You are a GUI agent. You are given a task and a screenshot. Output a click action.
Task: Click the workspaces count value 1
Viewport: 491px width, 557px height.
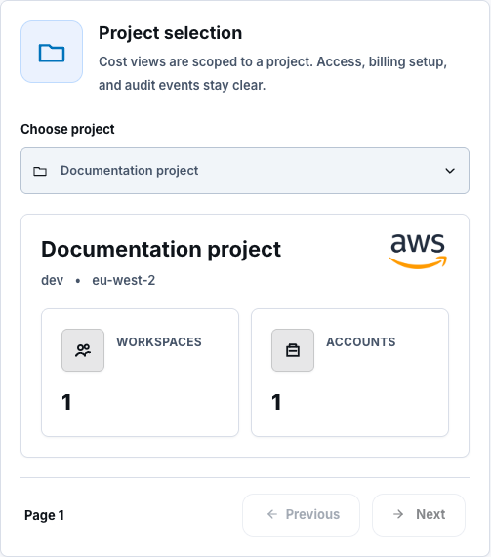pos(66,402)
